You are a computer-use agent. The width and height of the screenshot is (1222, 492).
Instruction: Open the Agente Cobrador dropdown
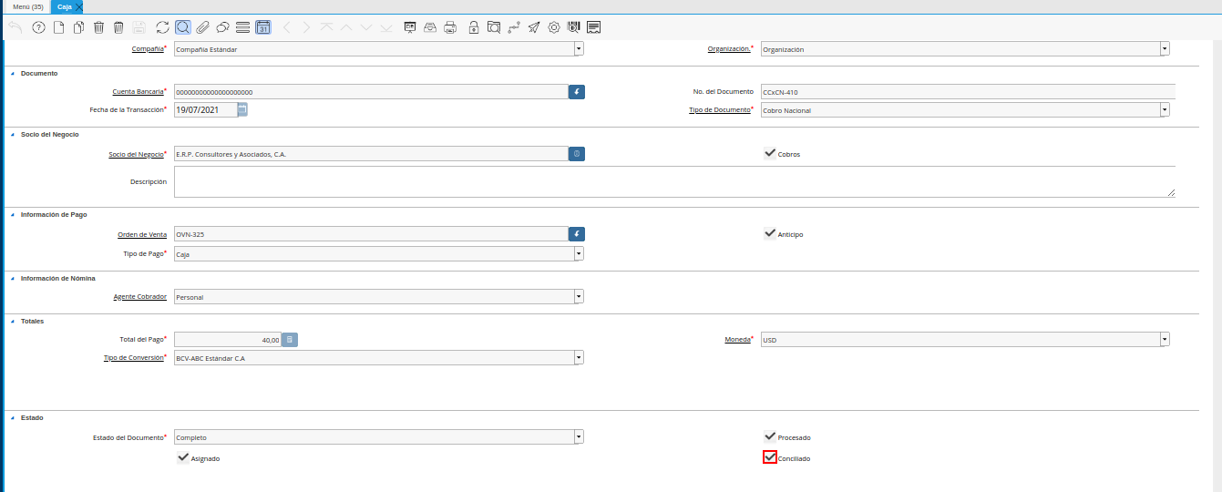click(x=579, y=296)
